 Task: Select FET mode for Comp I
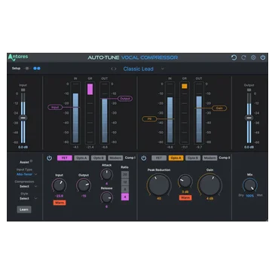(x=65, y=158)
